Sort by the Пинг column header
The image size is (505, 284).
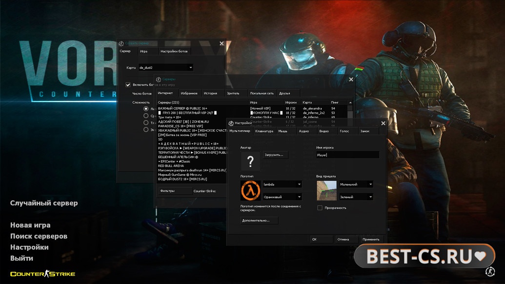click(339, 102)
